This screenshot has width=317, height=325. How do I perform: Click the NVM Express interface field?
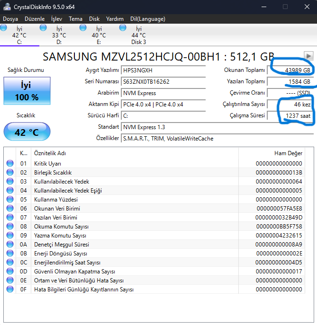(163, 93)
